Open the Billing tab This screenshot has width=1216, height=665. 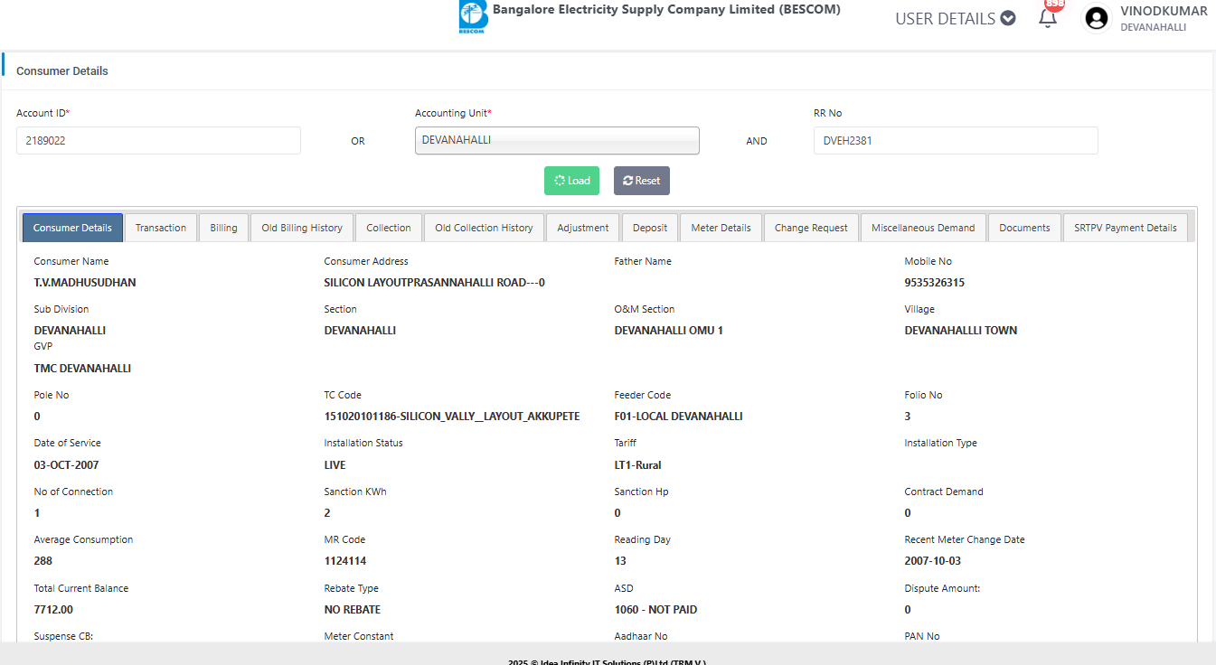(223, 228)
